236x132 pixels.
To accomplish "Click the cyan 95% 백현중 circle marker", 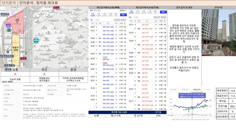I will click(x=36, y=40).
